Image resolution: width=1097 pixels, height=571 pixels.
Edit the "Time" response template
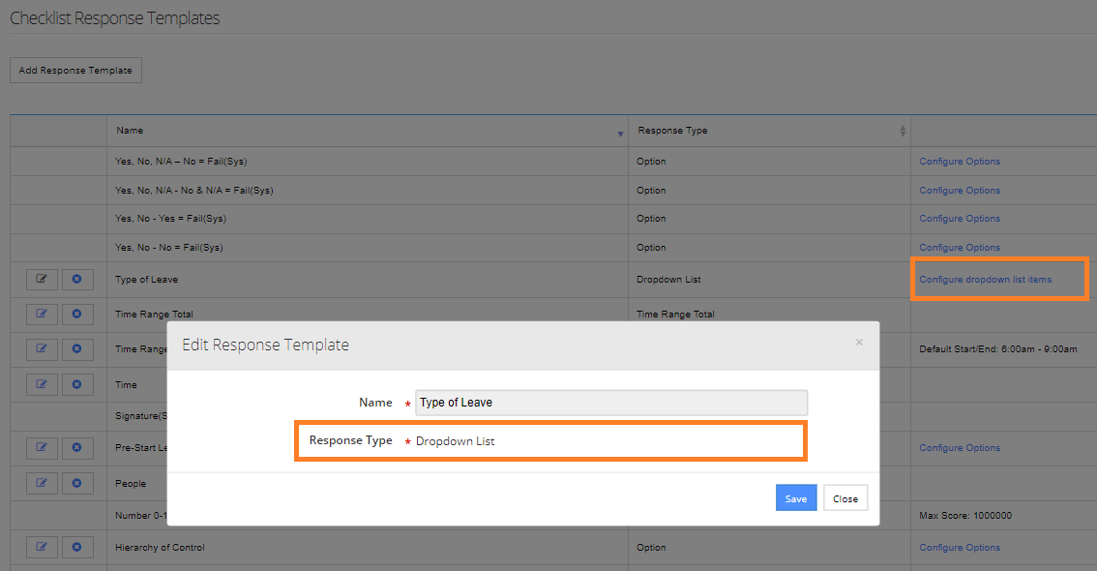coord(42,384)
